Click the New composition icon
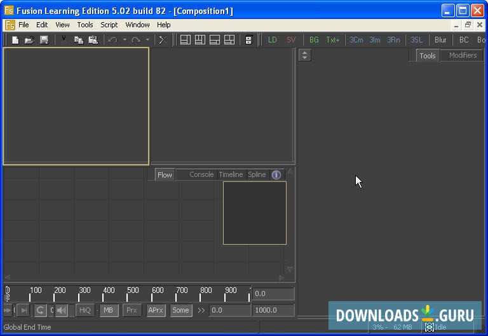 pos(15,40)
